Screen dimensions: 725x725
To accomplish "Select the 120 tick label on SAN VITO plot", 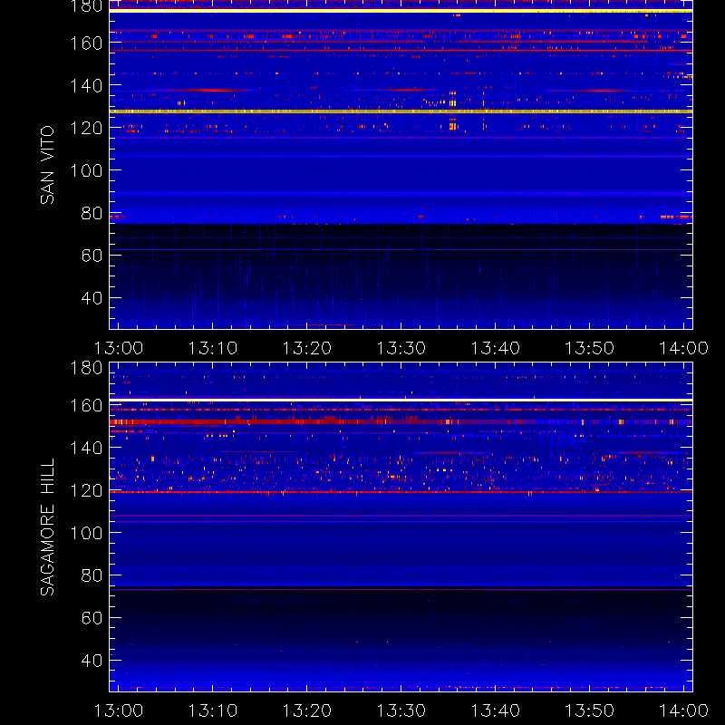I will pos(86,128).
